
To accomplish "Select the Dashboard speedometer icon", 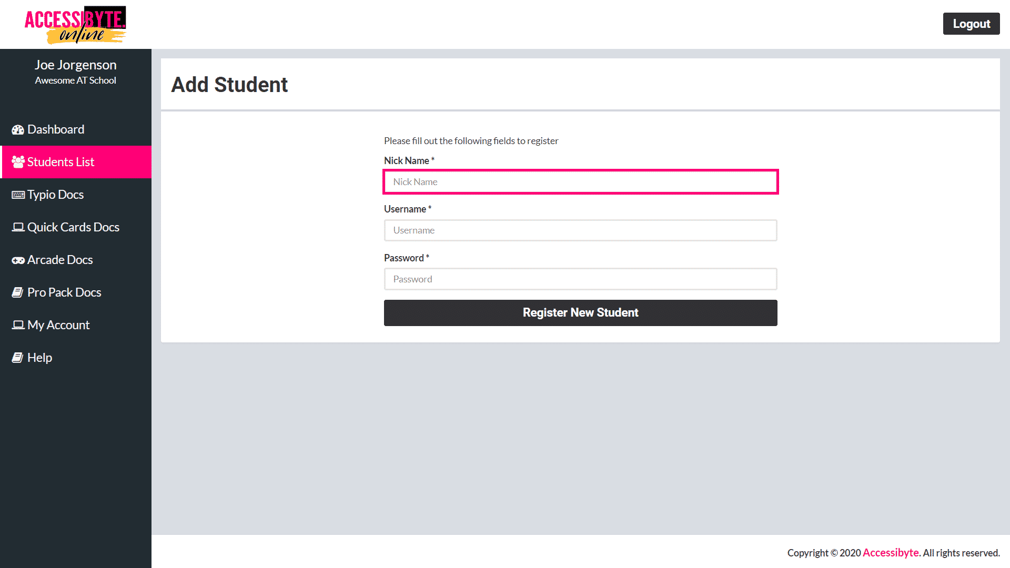I will pos(18,129).
